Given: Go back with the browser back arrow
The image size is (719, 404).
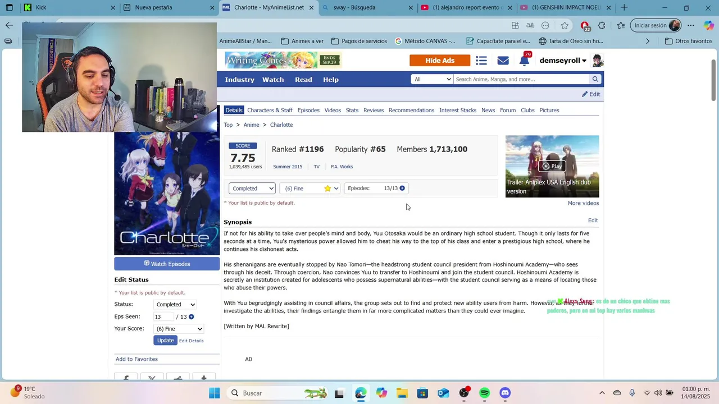Looking at the screenshot, I should pyautogui.click(x=9, y=25).
